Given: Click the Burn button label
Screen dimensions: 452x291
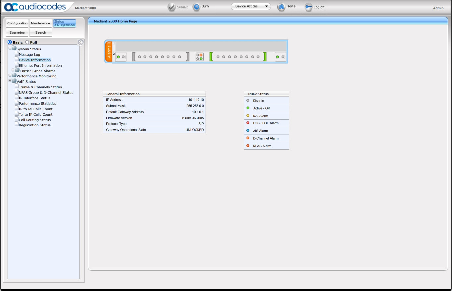Looking at the screenshot, I should (x=205, y=6).
